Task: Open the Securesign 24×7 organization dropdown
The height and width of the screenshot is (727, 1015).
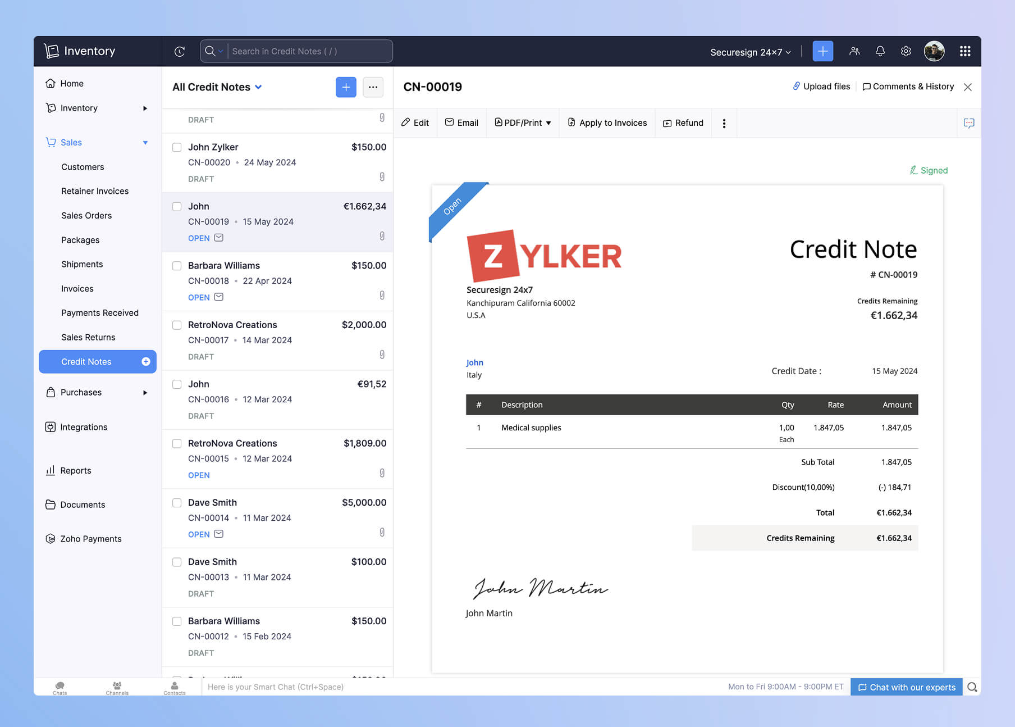Action: [x=751, y=52]
